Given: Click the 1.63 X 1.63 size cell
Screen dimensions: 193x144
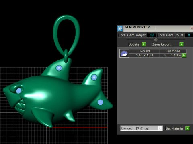Looking at the screenshot, I should click(144, 55).
